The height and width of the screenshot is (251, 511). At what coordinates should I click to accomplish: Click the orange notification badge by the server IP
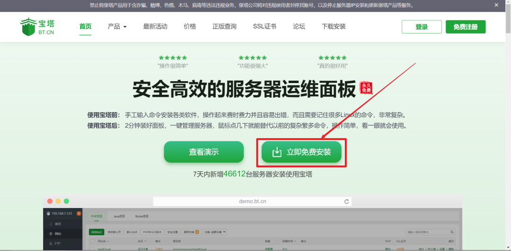[x=79, y=214]
